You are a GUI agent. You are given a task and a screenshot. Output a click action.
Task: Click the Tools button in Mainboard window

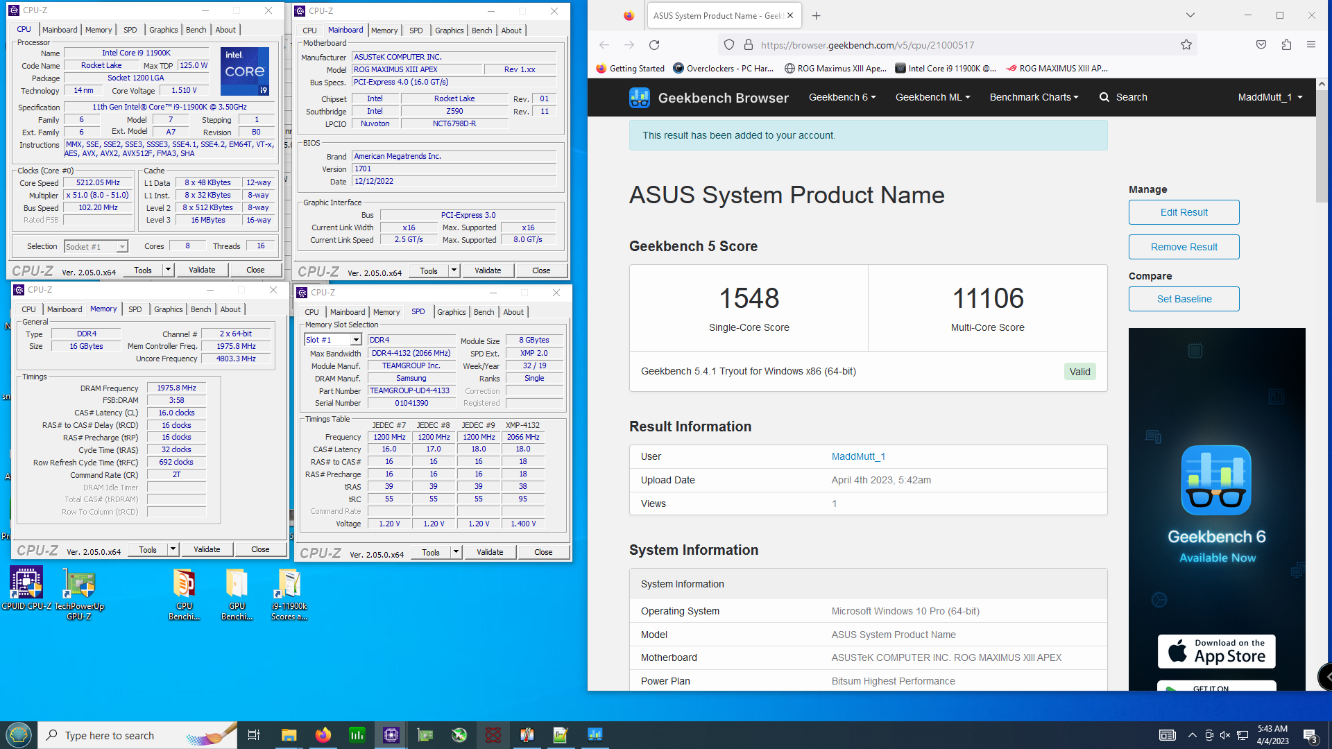pyautogui.click(x=429, y=270)
